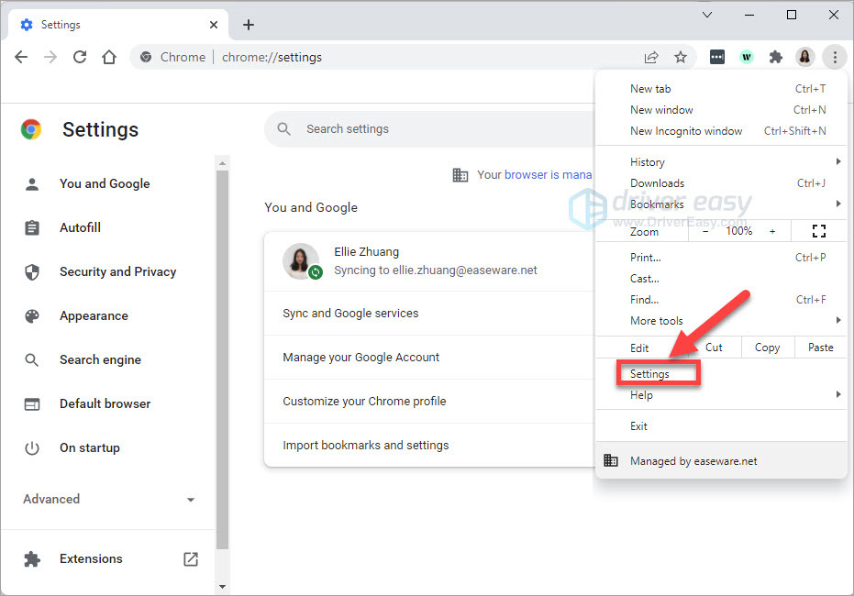Image resolution: width=854 pixels, height=596 pixels.
Task: Open the password manager extension icon
Action: coord(716,57)
